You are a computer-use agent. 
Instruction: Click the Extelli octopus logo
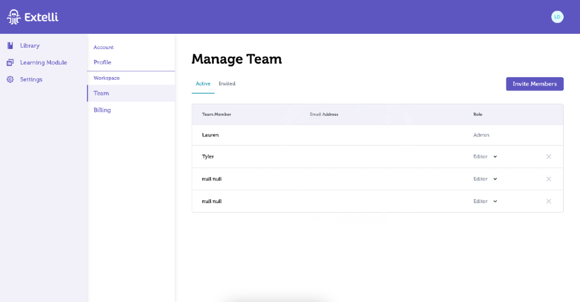[x=14, y=17]
